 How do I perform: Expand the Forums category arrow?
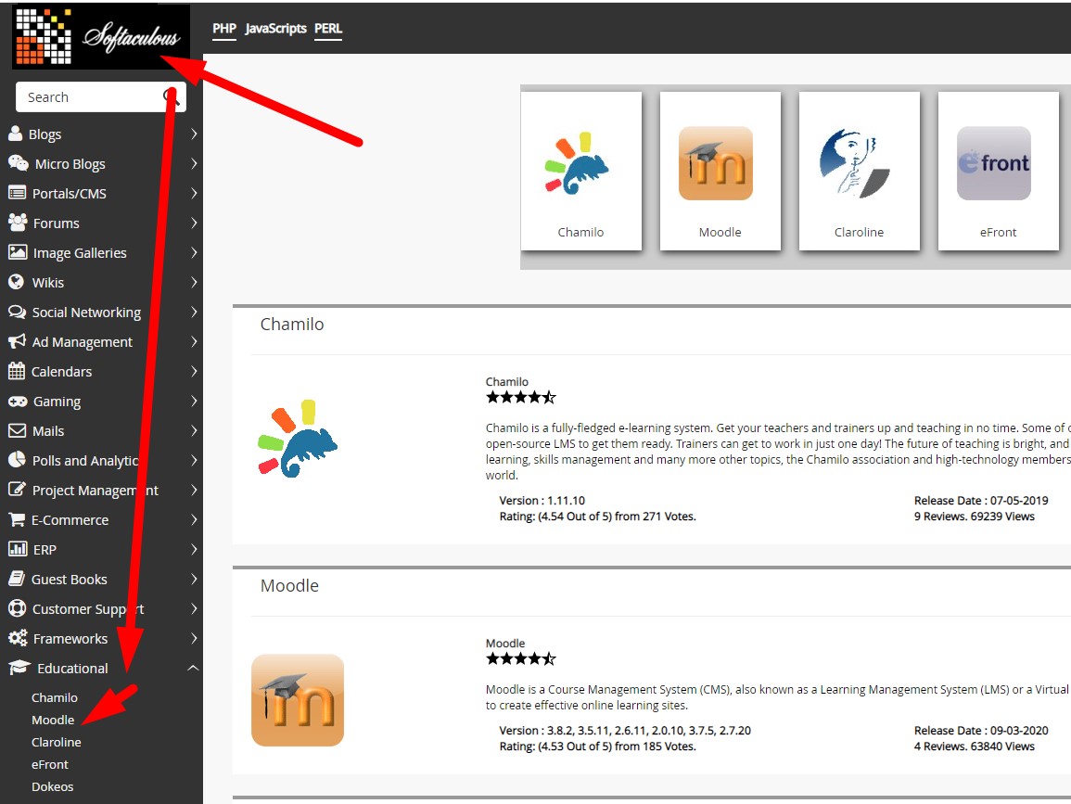[x=193, y=223]
